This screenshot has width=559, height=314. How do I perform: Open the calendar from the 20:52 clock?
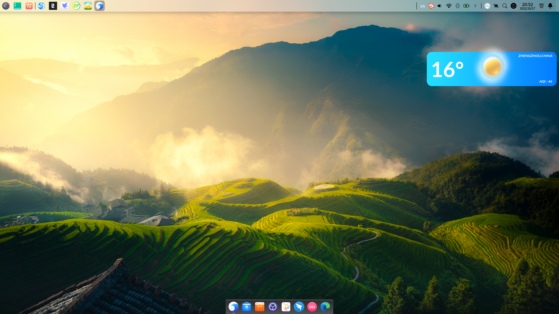[x=527, y=6]
